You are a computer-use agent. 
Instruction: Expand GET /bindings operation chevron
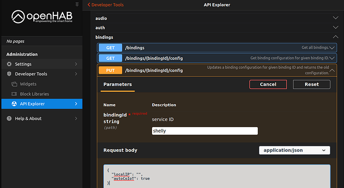[x=332, y=48]
